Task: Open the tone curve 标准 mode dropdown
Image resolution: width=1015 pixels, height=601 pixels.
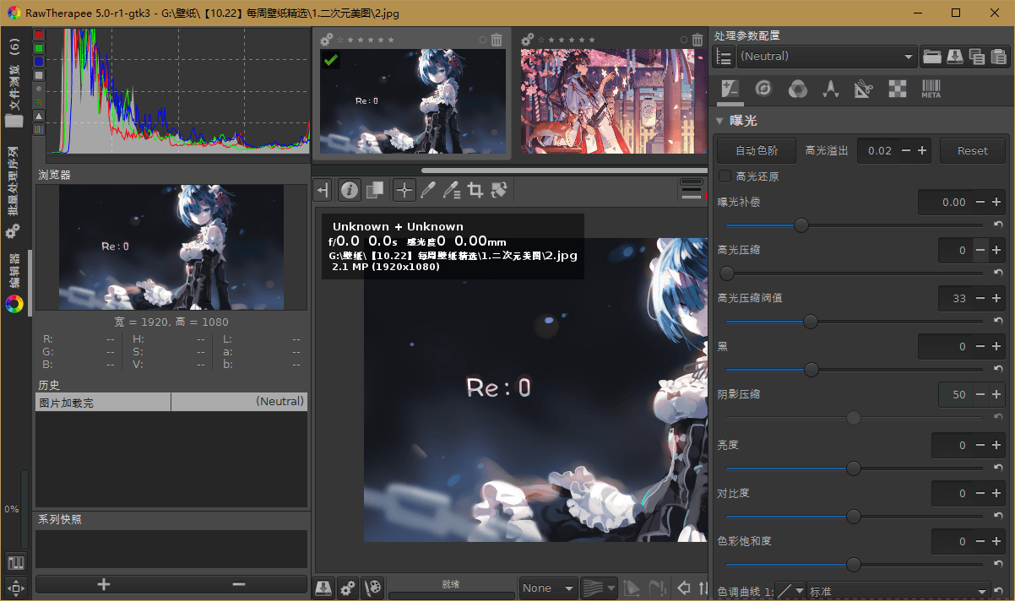Action: point(898,592)
